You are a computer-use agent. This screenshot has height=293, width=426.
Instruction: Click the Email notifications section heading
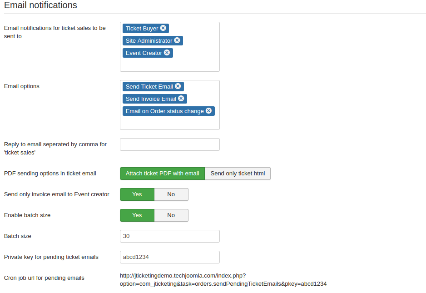pyautogui.click(x=40, y=5)
